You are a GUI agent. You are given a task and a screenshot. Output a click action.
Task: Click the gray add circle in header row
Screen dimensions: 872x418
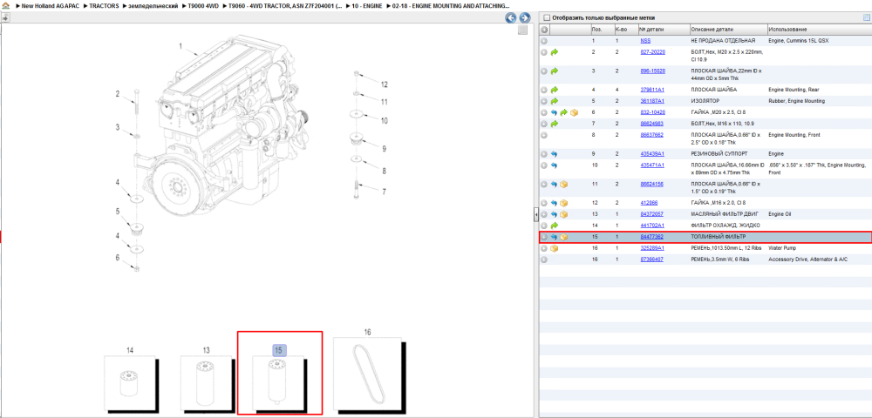click(x=544, y=30)
